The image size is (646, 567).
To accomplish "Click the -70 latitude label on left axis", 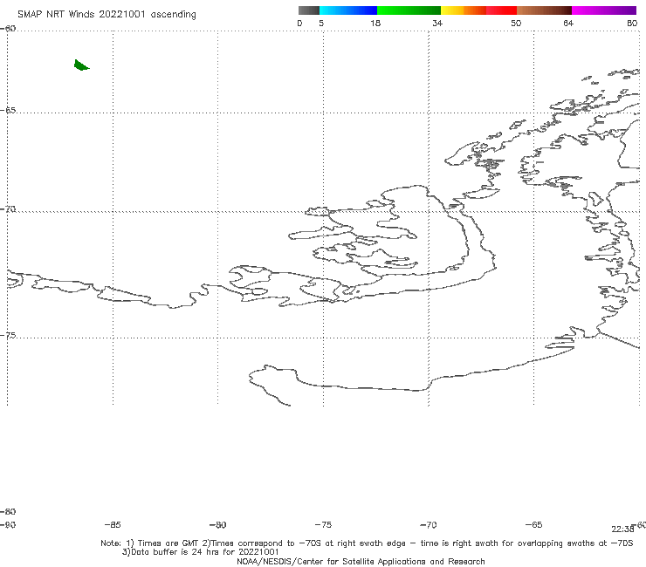I will click(x=8, y=209).
